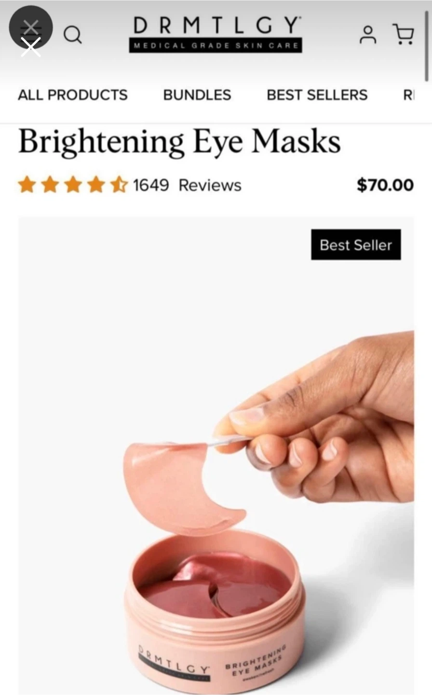Click the half-filled fifth rating star

[x=119, y=185]
